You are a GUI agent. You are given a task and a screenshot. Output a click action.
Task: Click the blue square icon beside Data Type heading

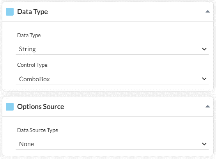click(x=10, y=12)
